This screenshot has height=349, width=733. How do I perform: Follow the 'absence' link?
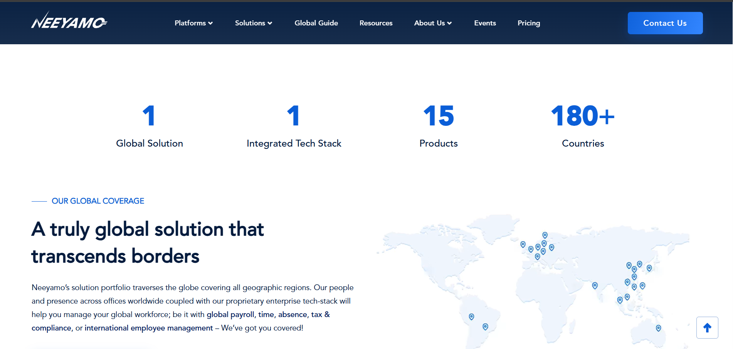click(x=293, y=314)
